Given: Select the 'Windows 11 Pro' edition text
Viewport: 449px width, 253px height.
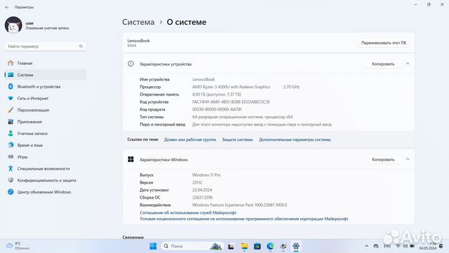Looking at the screenshot, I should [206, 175].
